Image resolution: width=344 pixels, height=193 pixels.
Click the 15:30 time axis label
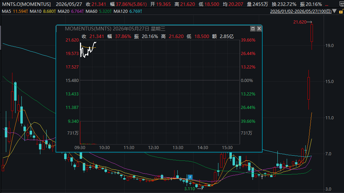pos(227,148)
